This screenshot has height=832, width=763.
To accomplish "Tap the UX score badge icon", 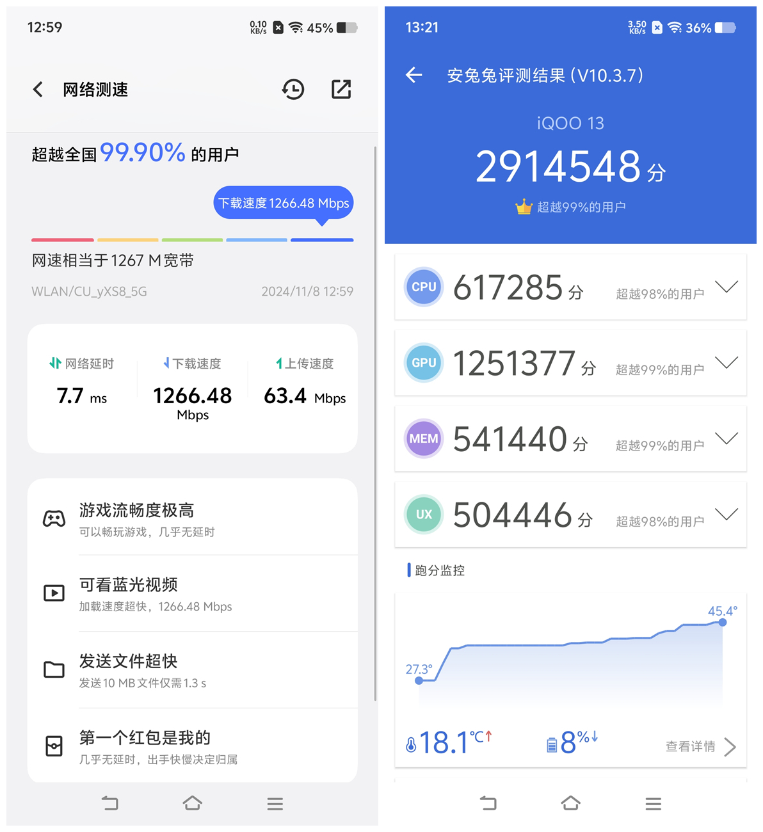I will click(424, 515).
